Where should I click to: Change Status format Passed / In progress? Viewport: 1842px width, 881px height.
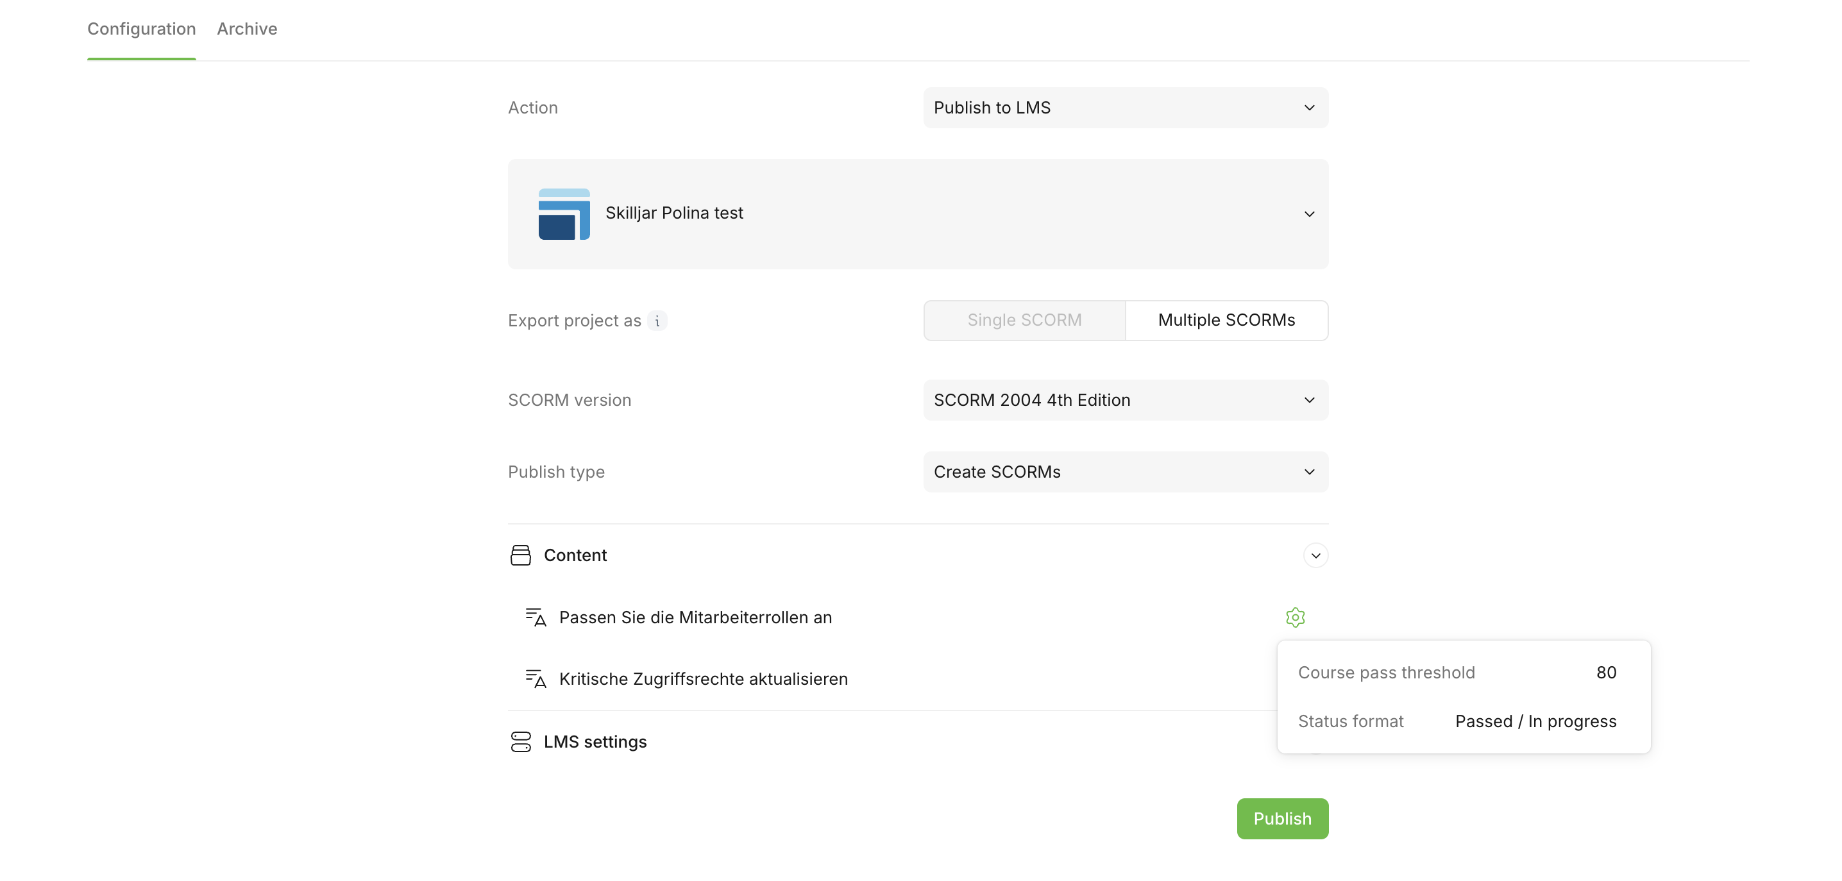tap(1535, 721)
